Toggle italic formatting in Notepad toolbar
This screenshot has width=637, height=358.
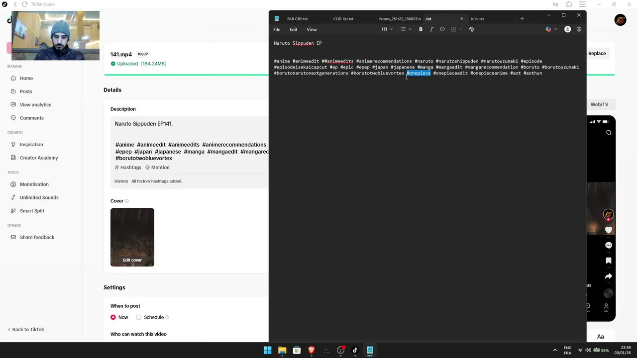[431, 29]
